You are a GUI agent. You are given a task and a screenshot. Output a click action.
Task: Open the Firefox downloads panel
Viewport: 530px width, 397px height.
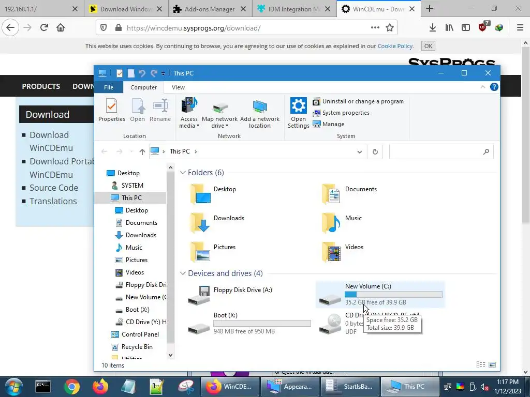click(x=432, y=28)
